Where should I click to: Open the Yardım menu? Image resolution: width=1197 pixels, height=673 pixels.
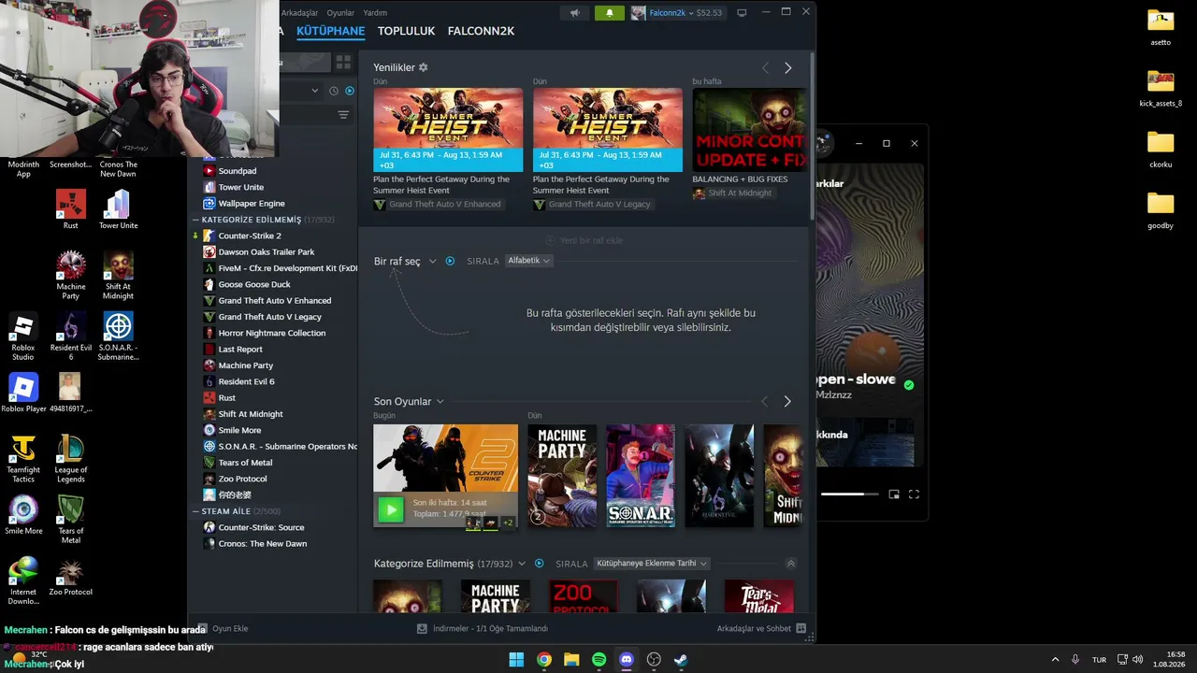375,13
